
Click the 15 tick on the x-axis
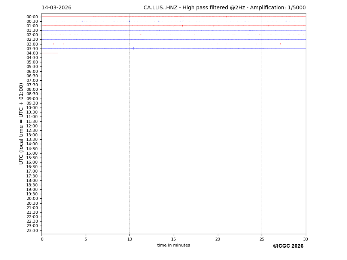[174, 239]
